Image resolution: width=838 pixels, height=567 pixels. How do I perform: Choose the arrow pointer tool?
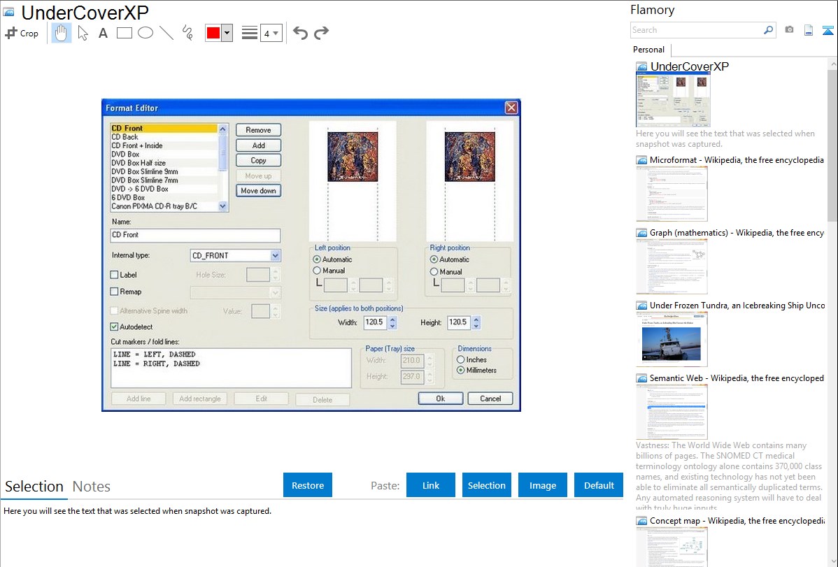coord(83,33)
